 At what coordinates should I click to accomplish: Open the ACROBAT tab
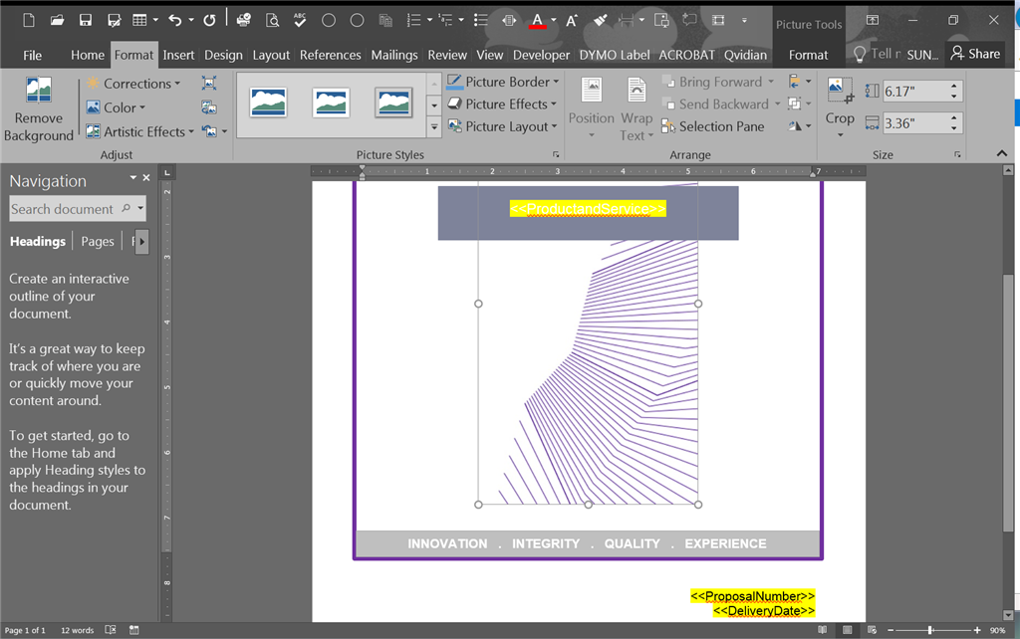[x=686, y=56]
